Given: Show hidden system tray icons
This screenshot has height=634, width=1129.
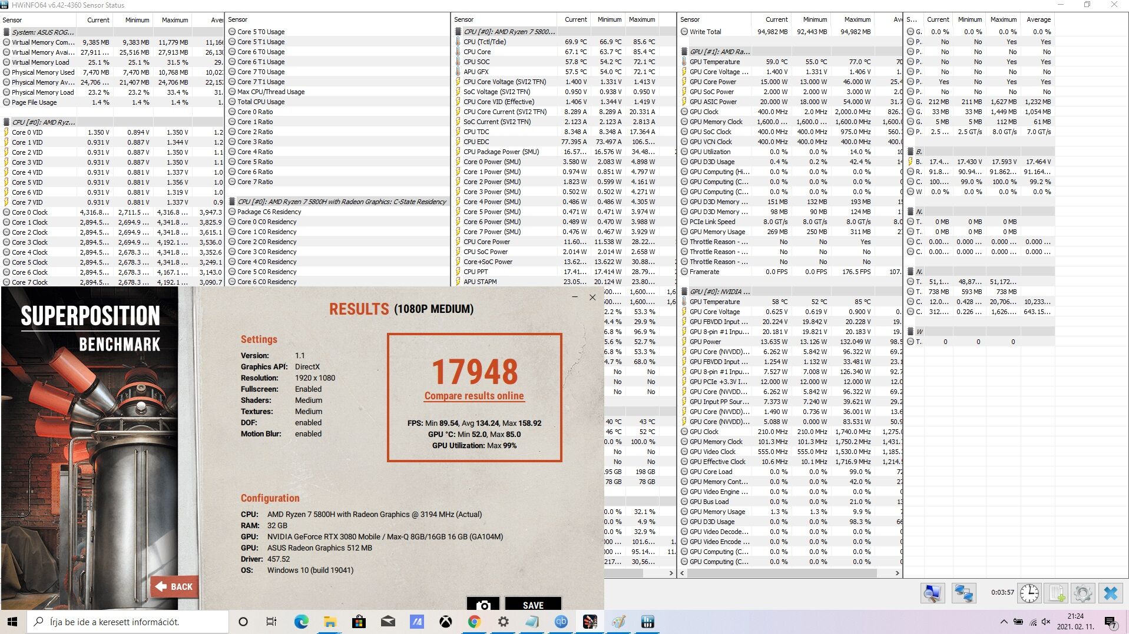Looking at the screenshot, I should pos(1004,622).
